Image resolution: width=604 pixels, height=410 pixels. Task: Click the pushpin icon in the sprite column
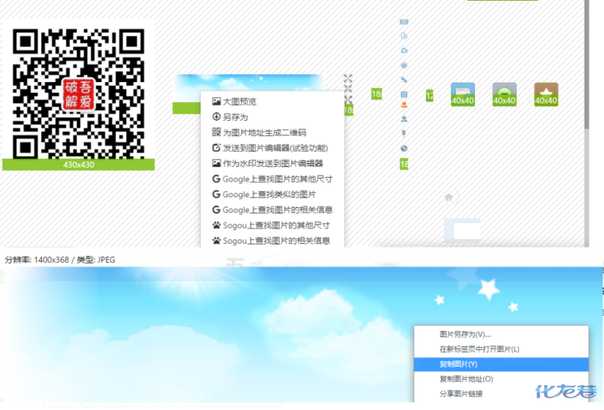click(403, 134)
